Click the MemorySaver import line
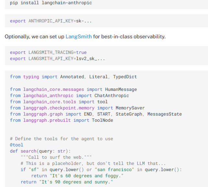The width and height of the screenshot is (208, 187). (77, 108)
